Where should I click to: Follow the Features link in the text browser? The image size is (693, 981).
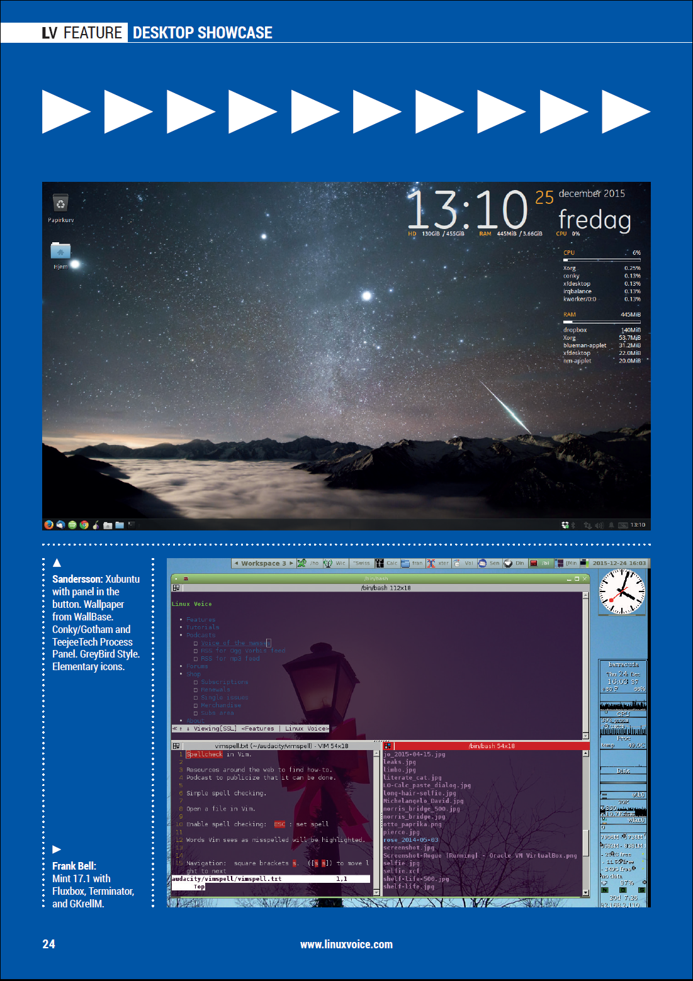point(201,620)
